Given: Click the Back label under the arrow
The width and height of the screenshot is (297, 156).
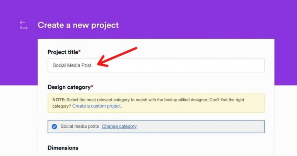Looking at the screenshot, I should 24,28.
